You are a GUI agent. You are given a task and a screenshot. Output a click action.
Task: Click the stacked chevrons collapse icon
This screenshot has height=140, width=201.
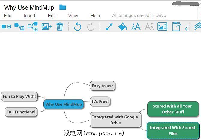(198, 26)
